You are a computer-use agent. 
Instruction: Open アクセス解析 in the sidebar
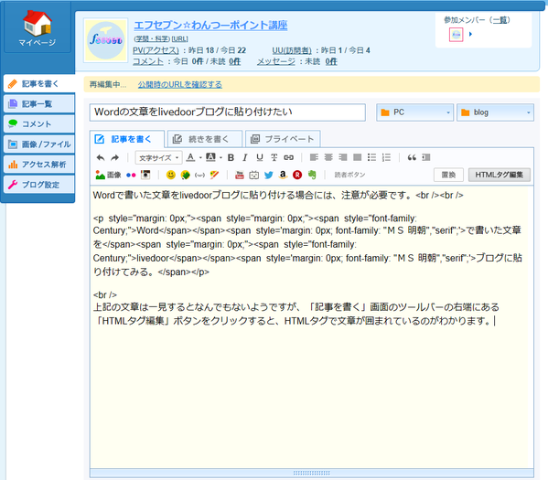pos(39,165)
